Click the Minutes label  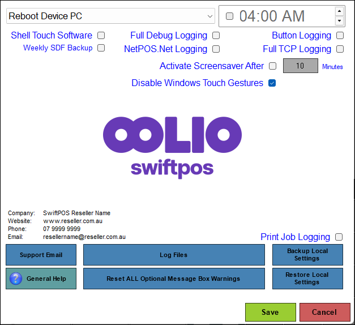[332, 67]
